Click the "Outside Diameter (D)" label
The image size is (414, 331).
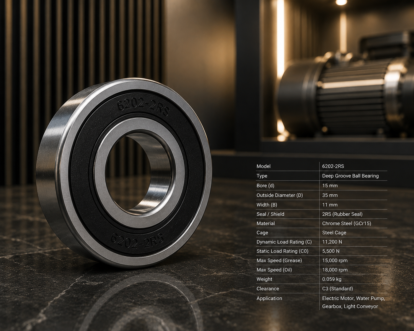pyautogui.click(x=280, y=195)
